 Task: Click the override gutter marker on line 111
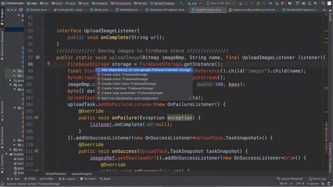(36, 151)
